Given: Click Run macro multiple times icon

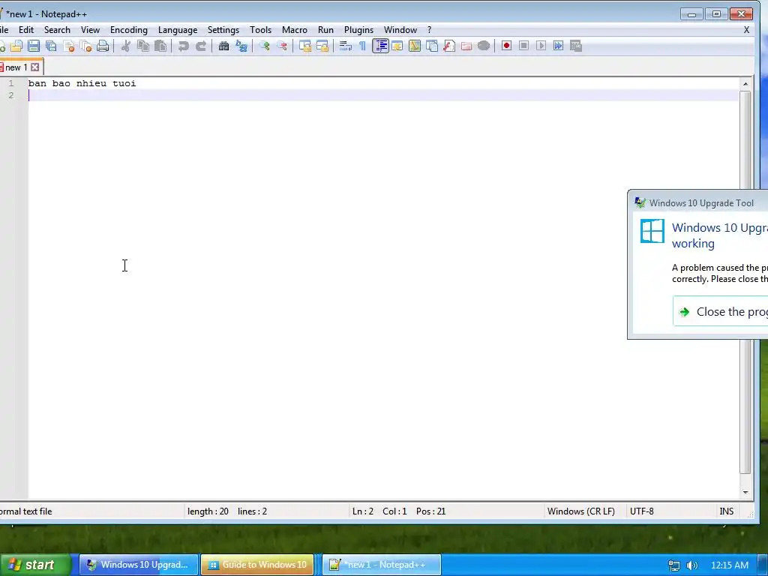Looking at the screenshot, I should (x=558, y=46).
